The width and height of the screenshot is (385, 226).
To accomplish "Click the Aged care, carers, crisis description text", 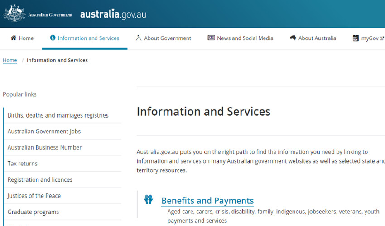I will (273, 216).
